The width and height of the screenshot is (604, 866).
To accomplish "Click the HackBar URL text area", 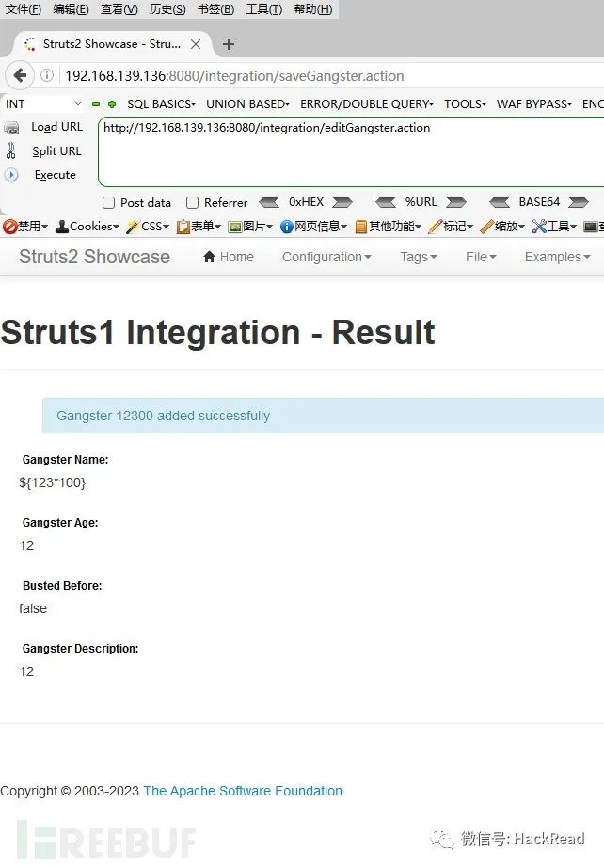I will click(351, 152).
